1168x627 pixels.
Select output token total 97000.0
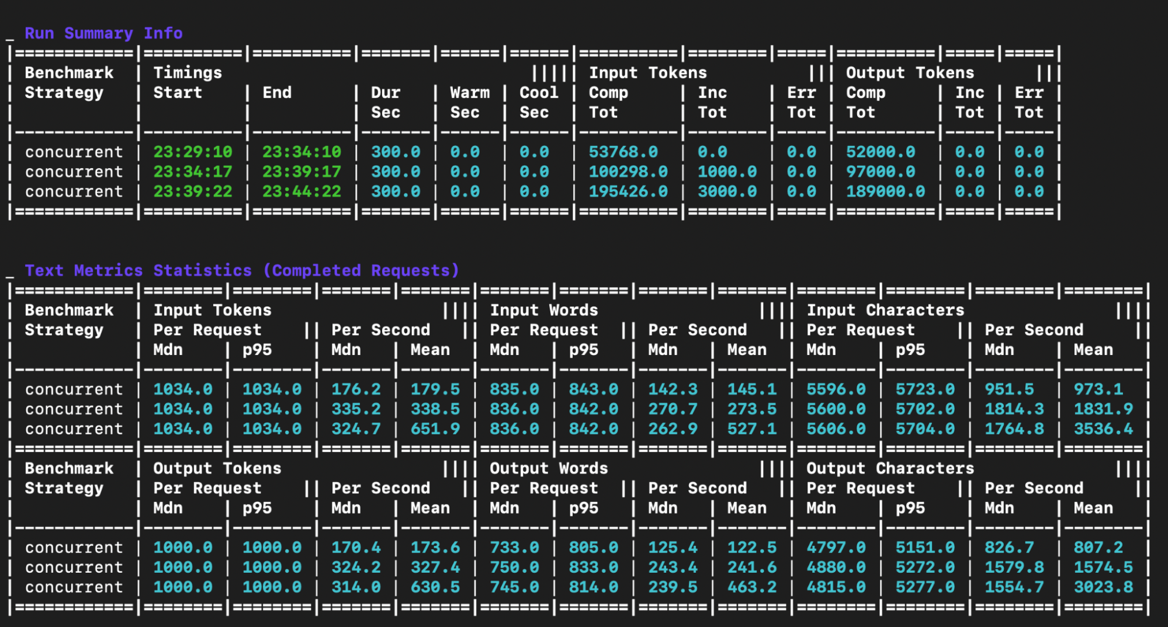click(881, 172)
